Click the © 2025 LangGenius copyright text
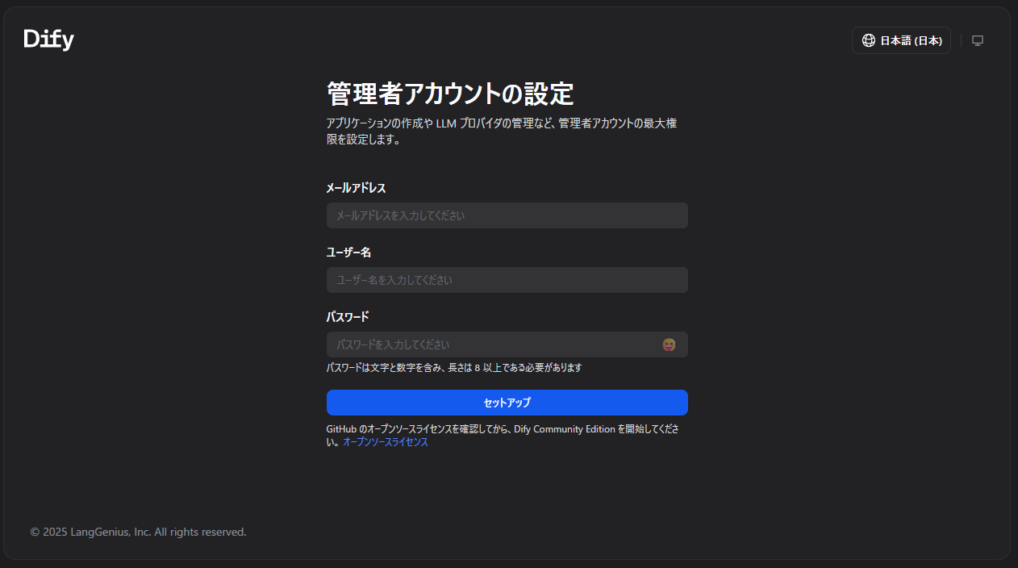1018x568 pixels. point(138,532)
